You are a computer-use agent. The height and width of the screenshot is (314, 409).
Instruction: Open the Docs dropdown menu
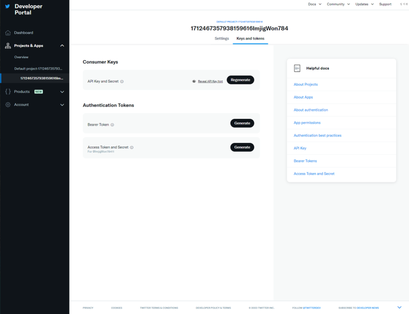[x=315, y=4]
